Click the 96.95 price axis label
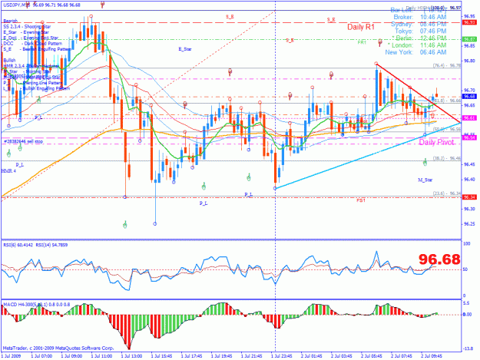Image resolution: width=480 pixels, height=360 pixels. click(469, 16)
